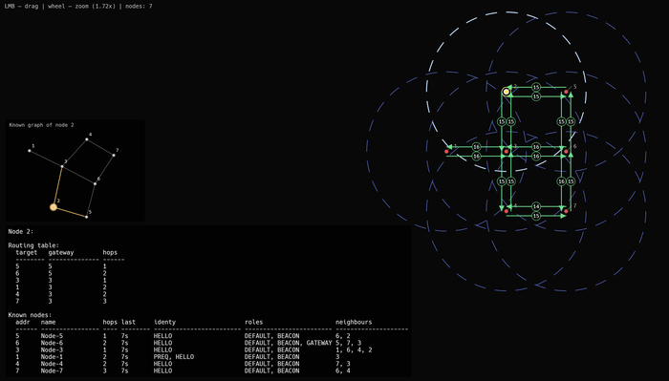
Task: Click the 'Known graph of node 2' title
Action: point(41,125)
